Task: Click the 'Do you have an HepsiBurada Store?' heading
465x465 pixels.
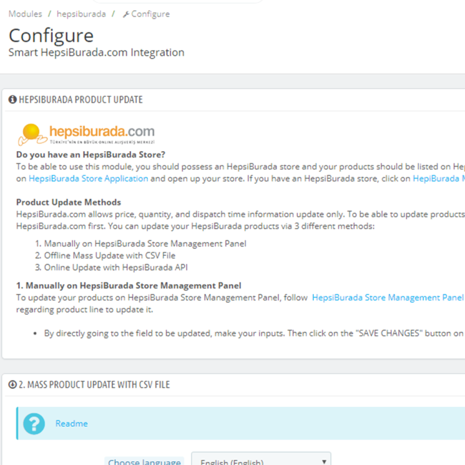Action: (x=90, y=154)
